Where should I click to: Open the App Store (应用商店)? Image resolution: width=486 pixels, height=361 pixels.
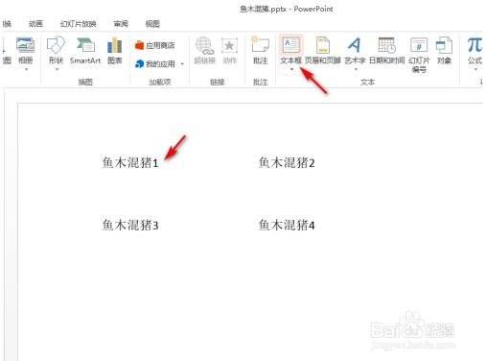(155, 45)
